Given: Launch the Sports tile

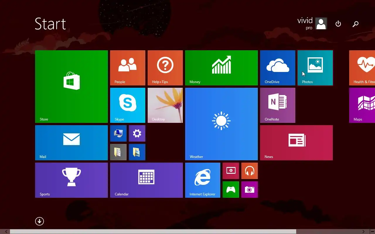Looking at the screenshot, I should (71, 180).
